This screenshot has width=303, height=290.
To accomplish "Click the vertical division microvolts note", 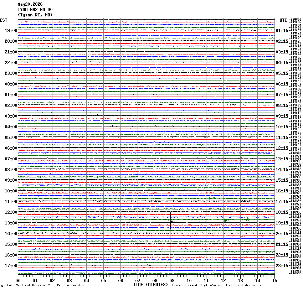I will (45, 285).
